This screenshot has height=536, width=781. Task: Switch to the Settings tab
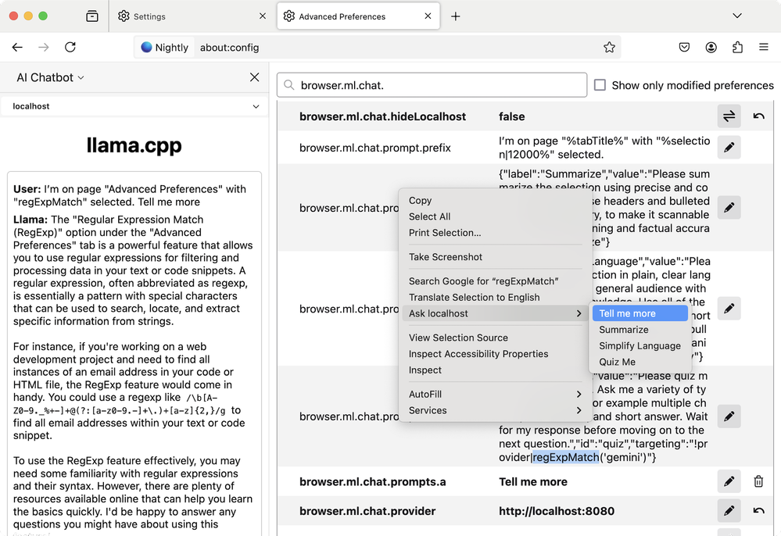(x=192, y=16)
